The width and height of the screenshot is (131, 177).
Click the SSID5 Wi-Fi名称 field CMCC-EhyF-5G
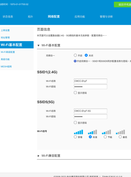tap(90, 111)
